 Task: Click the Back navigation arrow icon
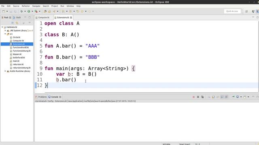(82, 11)
